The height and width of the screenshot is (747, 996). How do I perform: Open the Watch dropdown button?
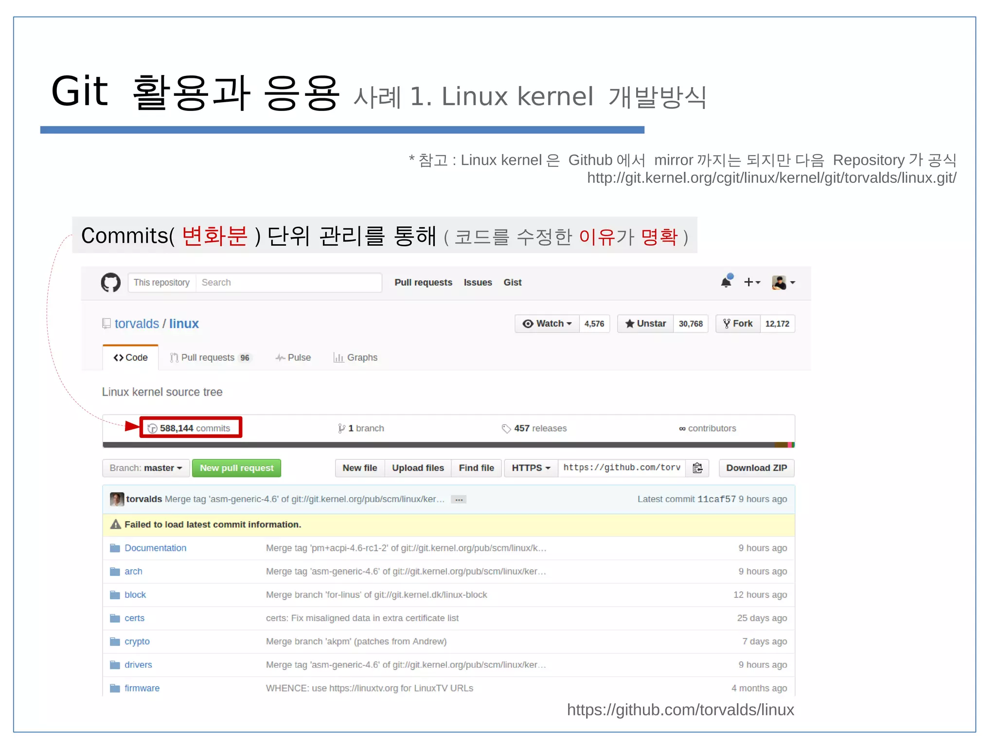(547, 324)
